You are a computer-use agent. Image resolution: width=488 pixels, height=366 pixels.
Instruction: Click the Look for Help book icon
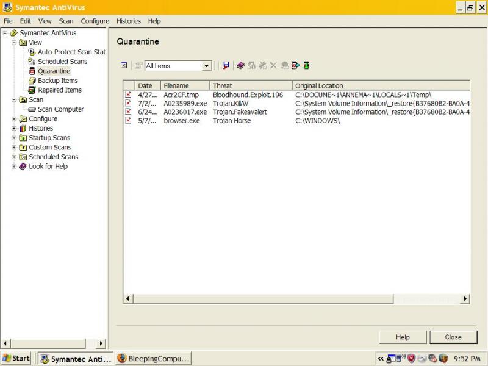click(23, 167)
